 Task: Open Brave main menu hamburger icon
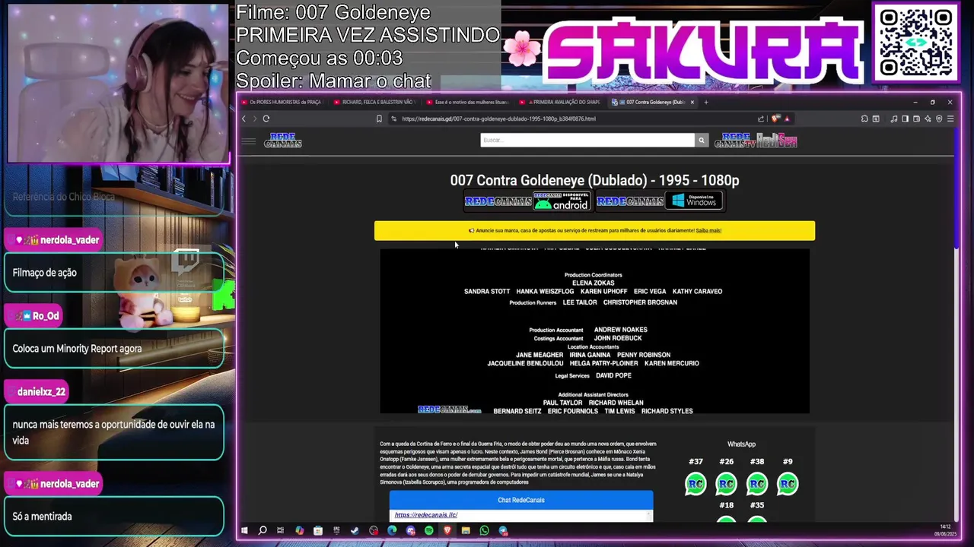[x=950, y=119]
